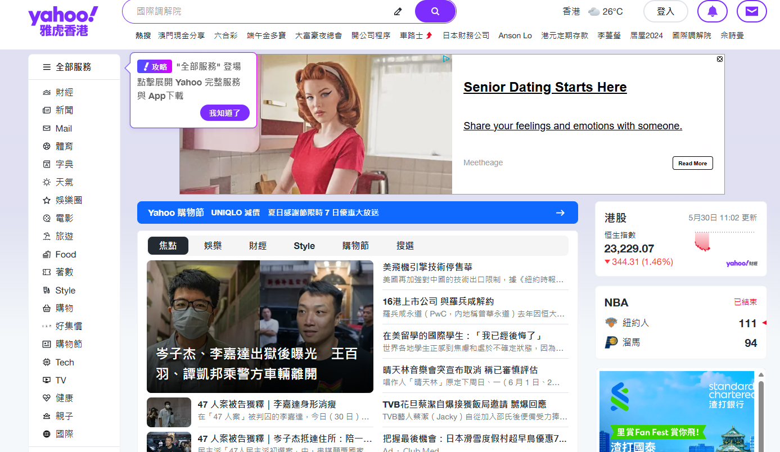
Task: Switch to the 財經 news tab
Action: [x=258, y=246]
